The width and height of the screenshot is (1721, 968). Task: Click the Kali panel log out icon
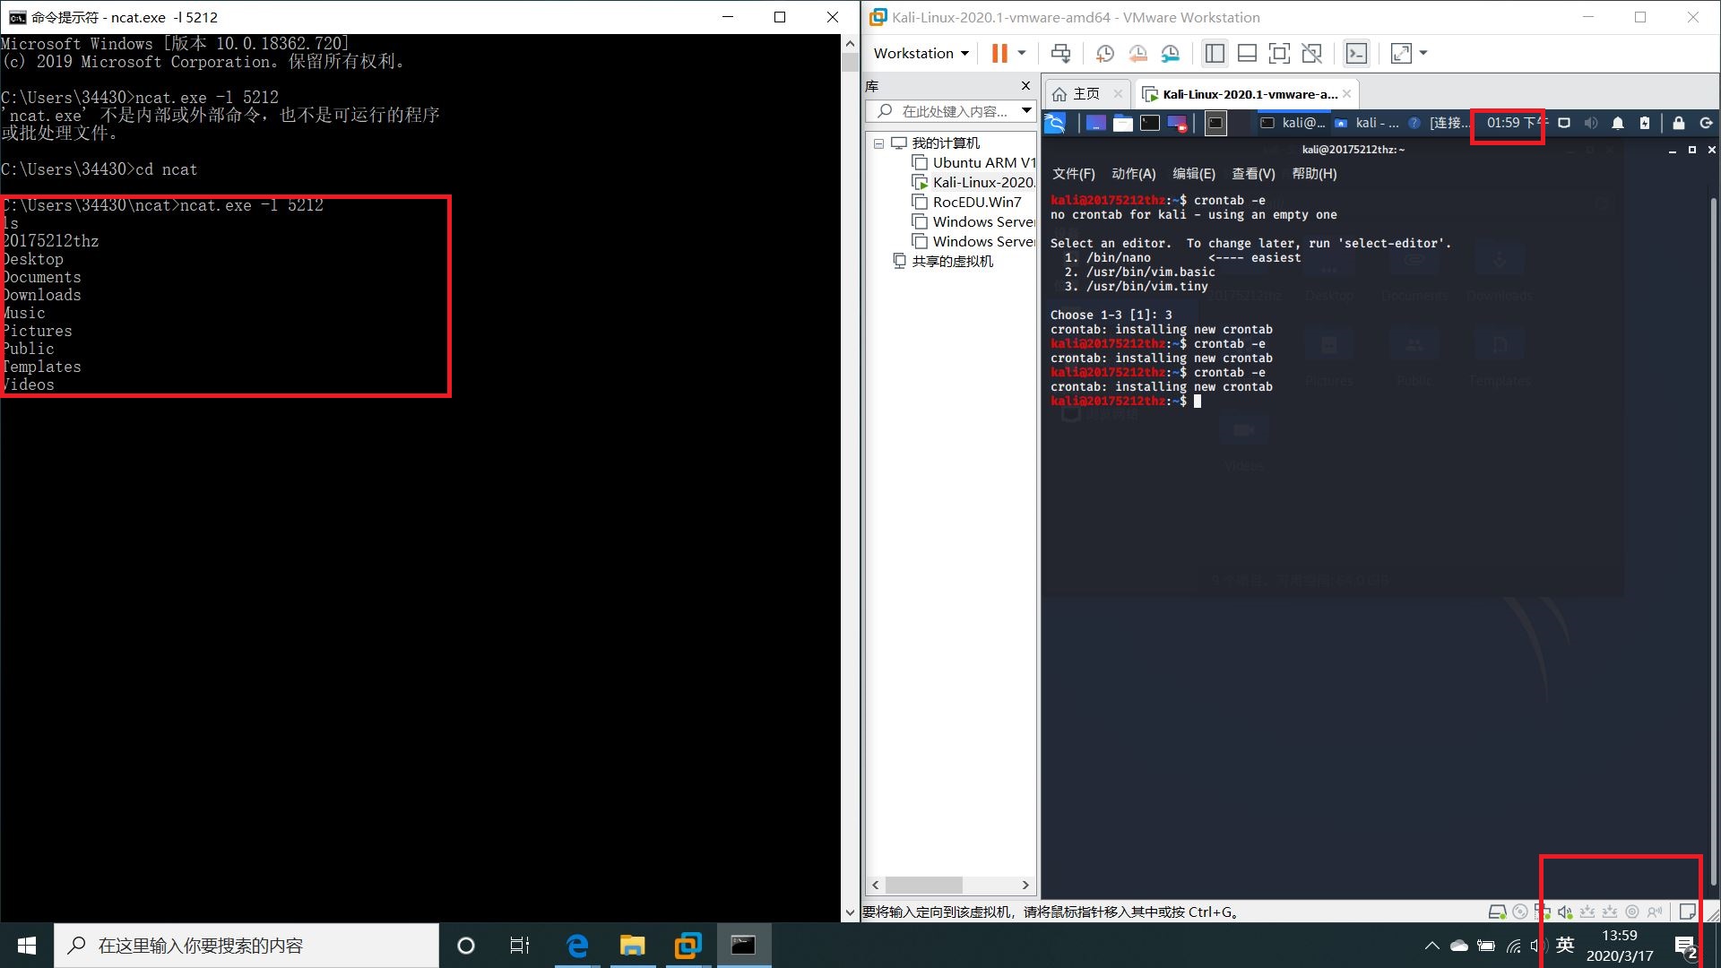tap(1706, 123)
